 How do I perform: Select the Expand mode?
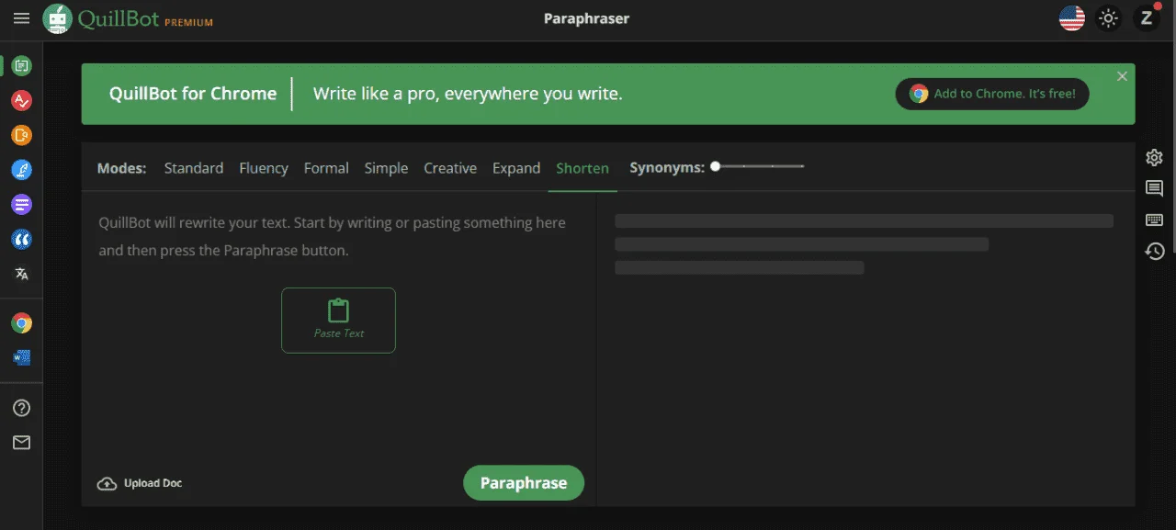(x=516, y=168)
